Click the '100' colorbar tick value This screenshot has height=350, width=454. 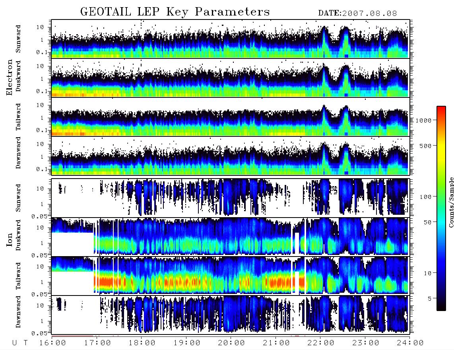pos(426,197)
